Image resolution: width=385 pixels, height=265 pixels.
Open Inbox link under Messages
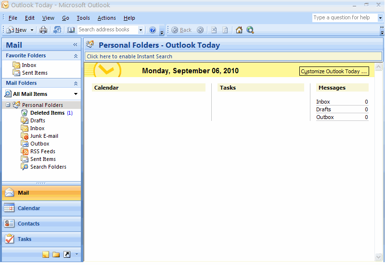323,102
